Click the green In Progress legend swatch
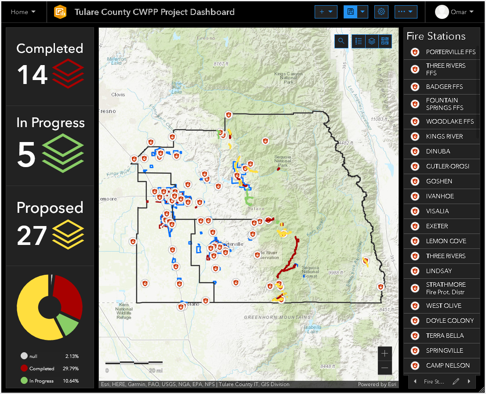The width and height of the screenshot is (486, 394). point(24,380)
